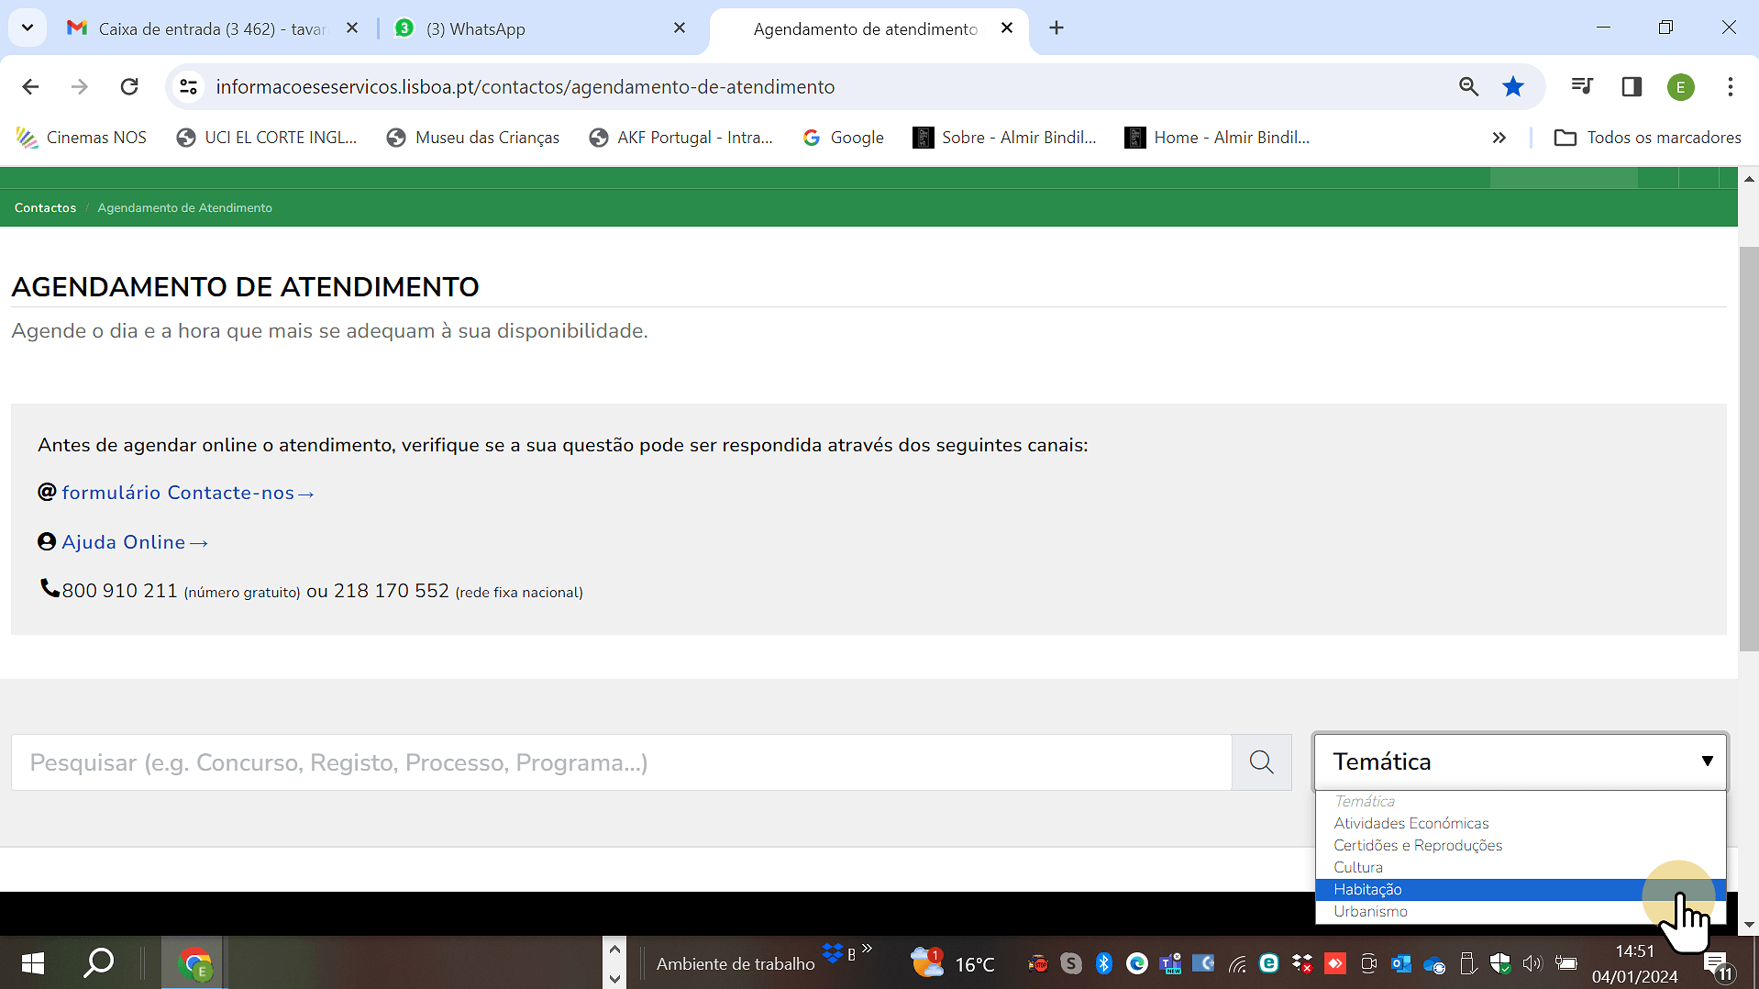Toggle the zoom icon in the address bar
This screenshot has height=989, width=1759.
coord(1469,86)
